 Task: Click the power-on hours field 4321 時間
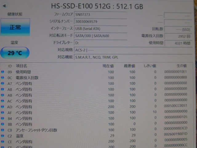178,43
